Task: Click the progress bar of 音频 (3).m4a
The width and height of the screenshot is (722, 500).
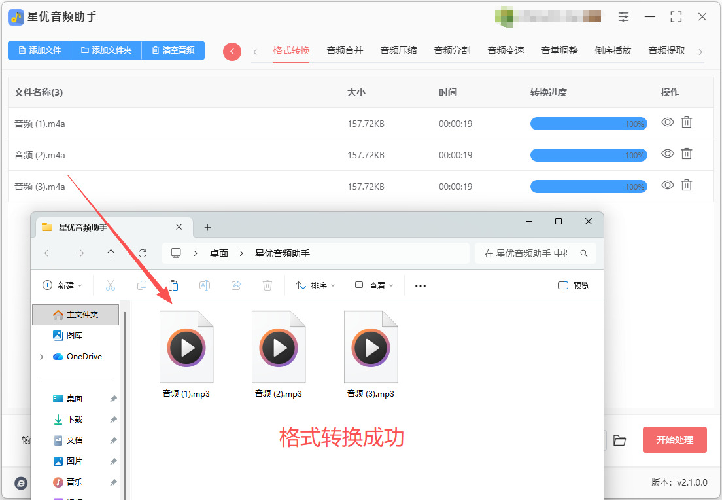Action: (x=589, y=186)
